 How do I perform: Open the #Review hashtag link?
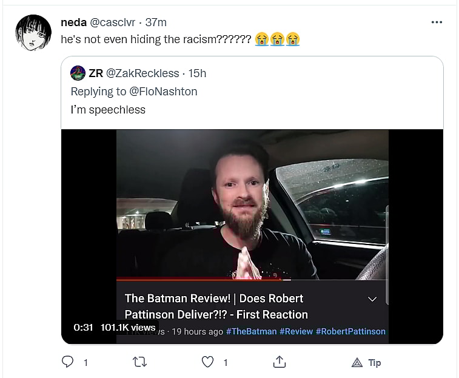[x=297, y=331]
